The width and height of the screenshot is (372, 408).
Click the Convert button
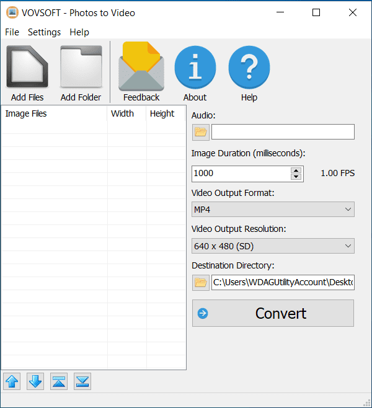pyautogui.click(x=273, y=313)
